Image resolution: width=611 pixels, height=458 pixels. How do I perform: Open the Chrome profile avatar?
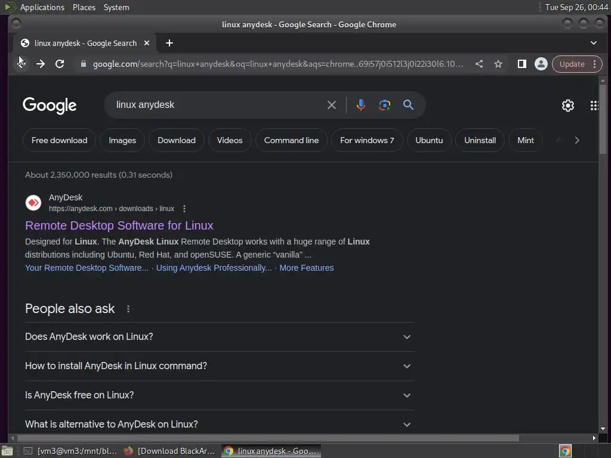tap(541, 64)
